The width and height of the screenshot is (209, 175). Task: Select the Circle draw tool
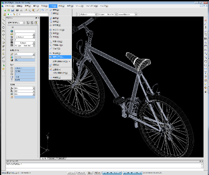[4, 27]
